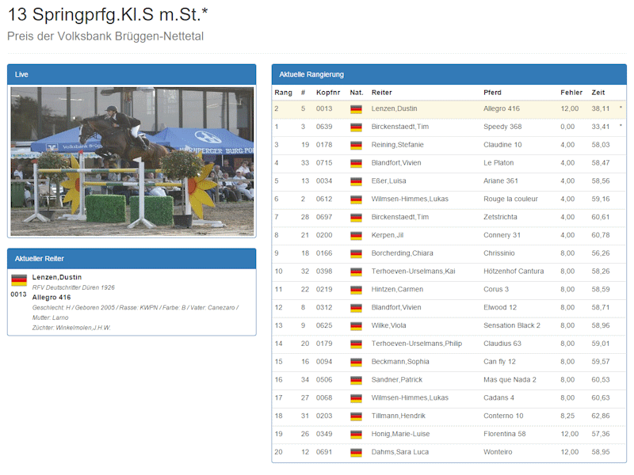Click the flag icon beside Dahms,Sara Luca

tap(356, 452)
